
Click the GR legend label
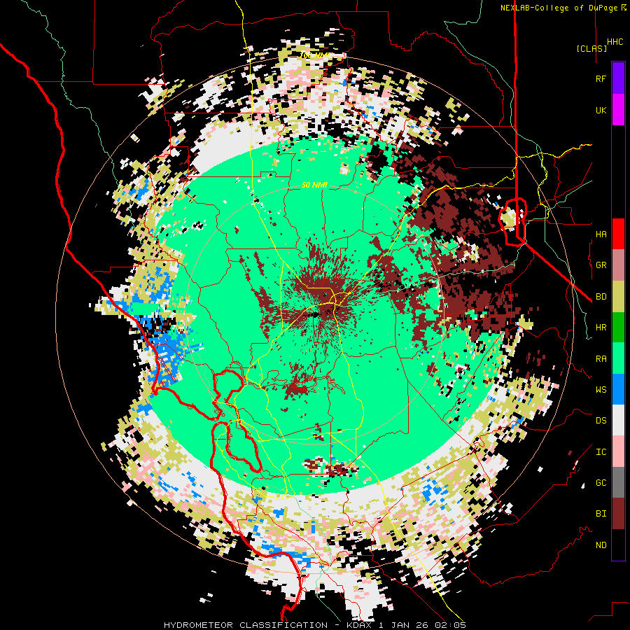[601, 265]
